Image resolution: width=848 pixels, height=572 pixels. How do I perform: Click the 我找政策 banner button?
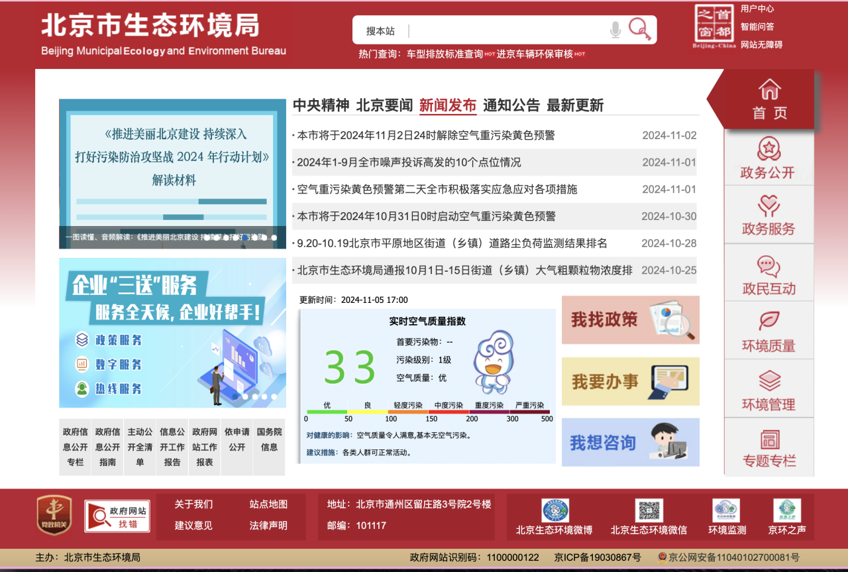point(630,319)
